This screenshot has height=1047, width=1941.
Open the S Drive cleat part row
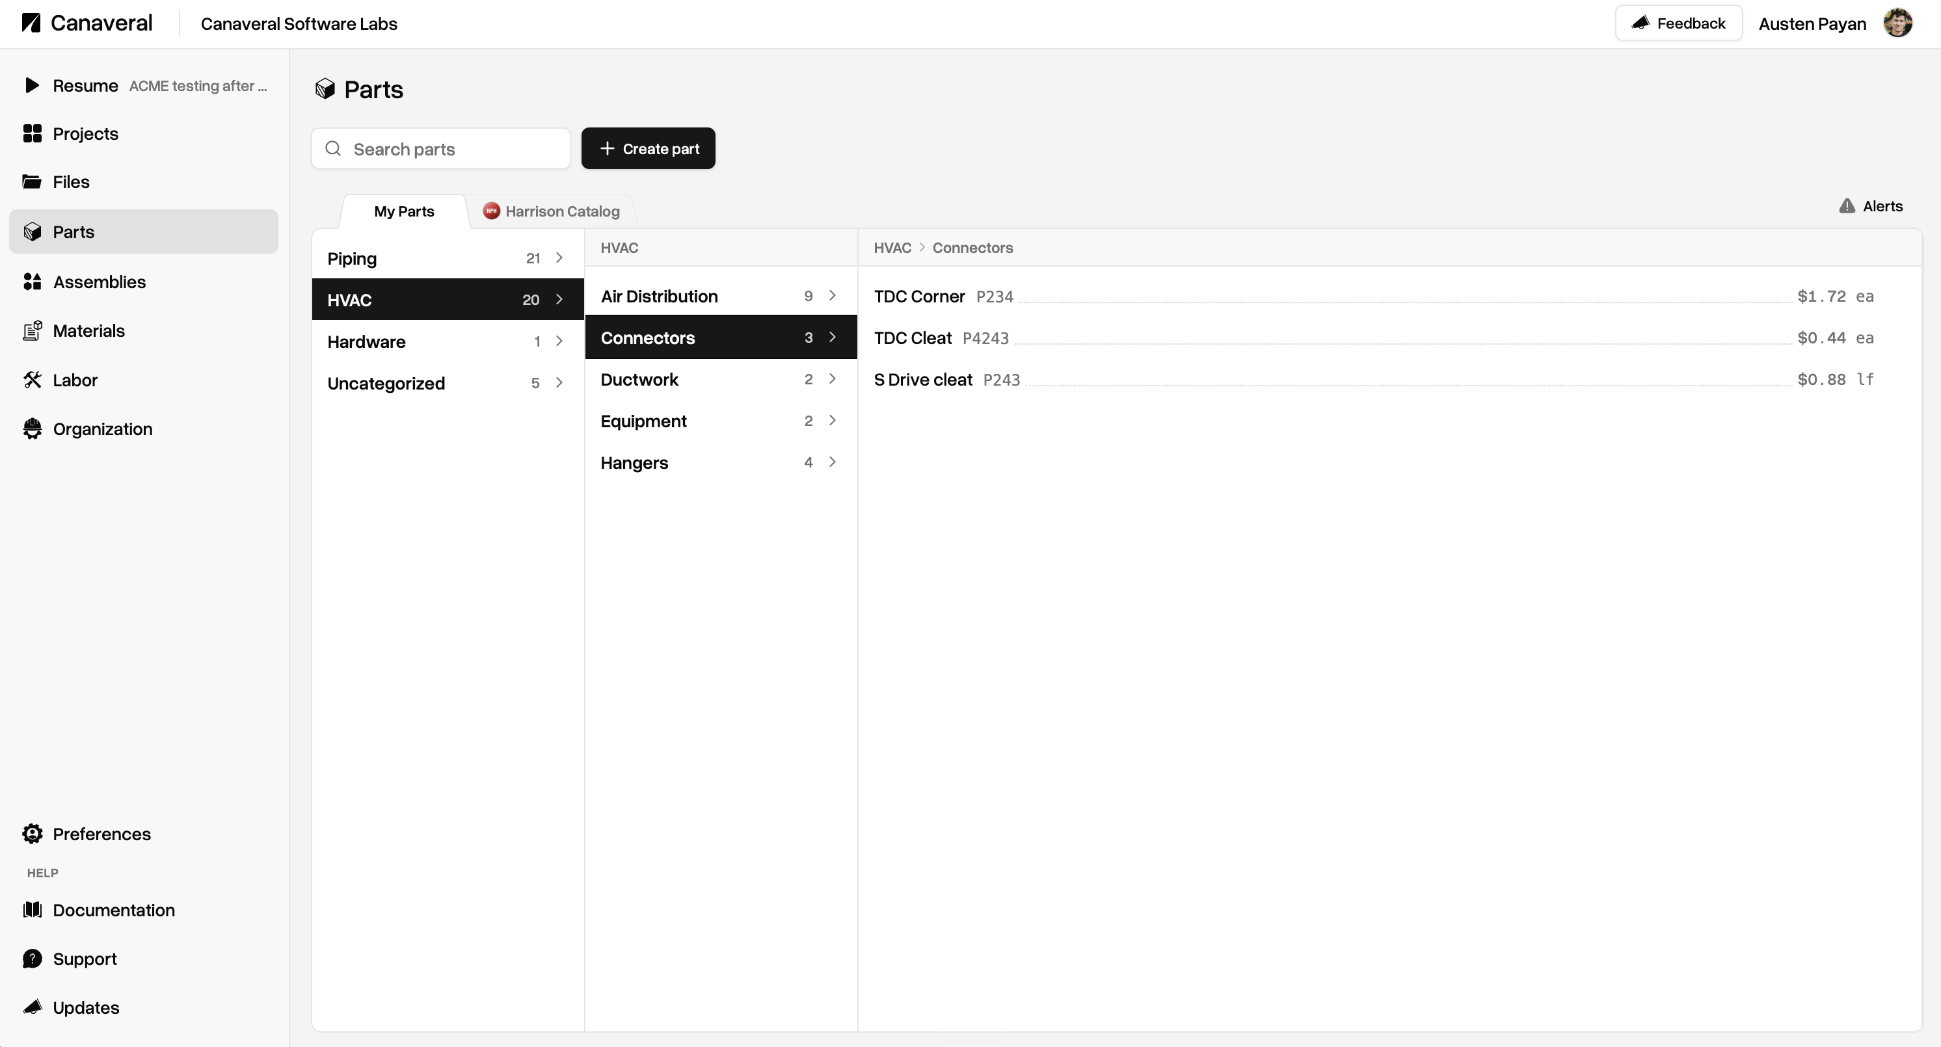(1374, 379)
